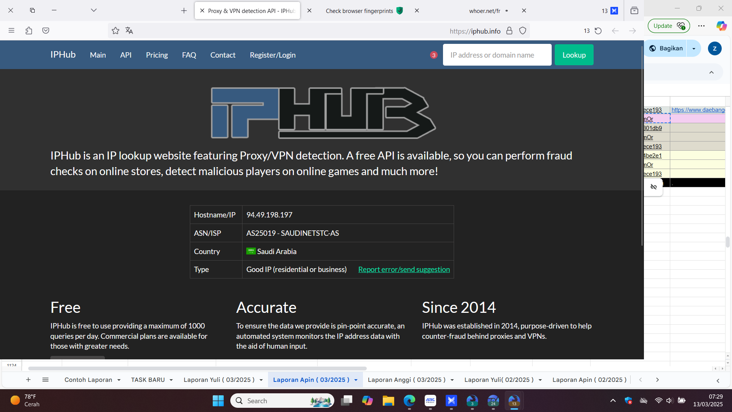732x412 pixels.
Task: Collapse the spreadsheet toolbar chevron
Action: point(711,72)
